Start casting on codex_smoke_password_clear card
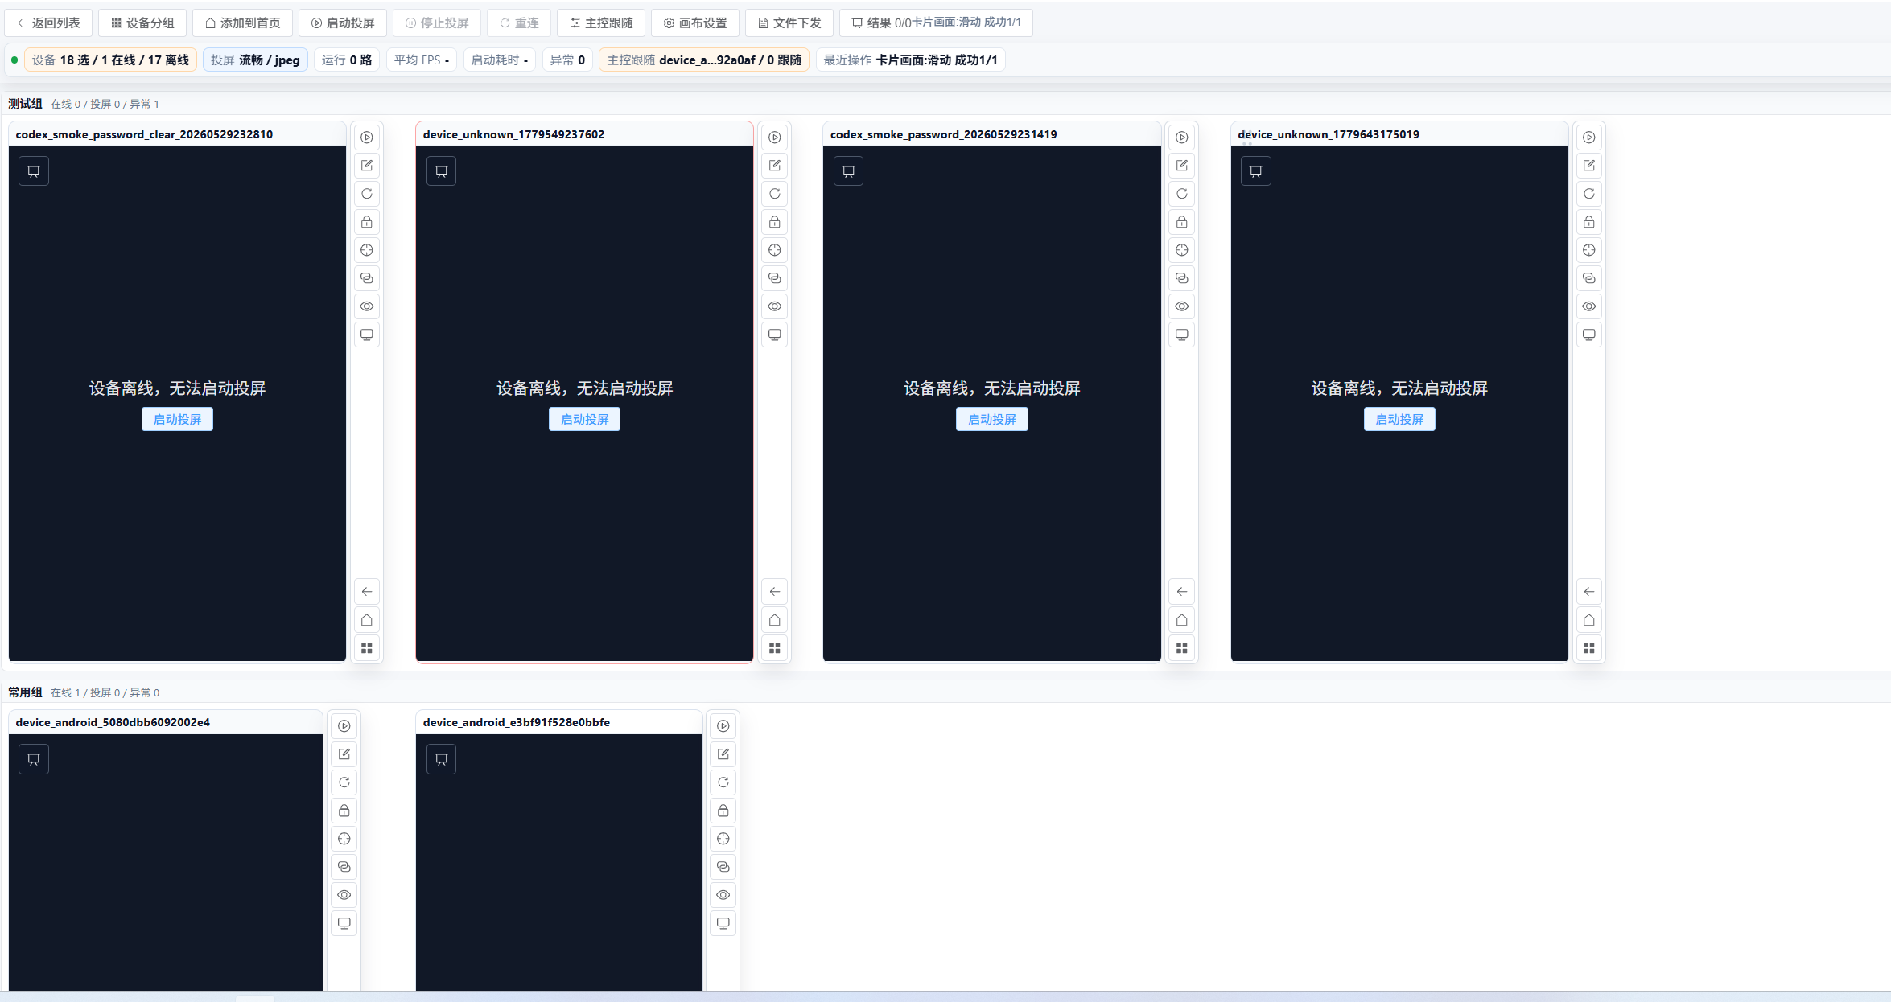The image size is (1891, 1002). click(x=177, y=419)
